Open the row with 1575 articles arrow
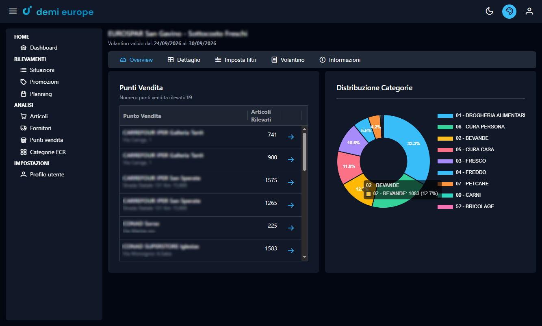The height and width of the screenshot is (326, 542). [x=291, y=183]
